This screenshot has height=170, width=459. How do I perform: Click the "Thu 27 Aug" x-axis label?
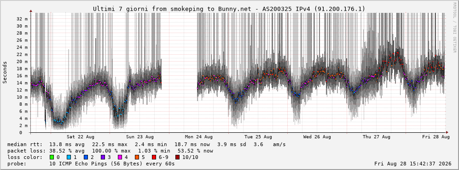(x=377, y=137)
